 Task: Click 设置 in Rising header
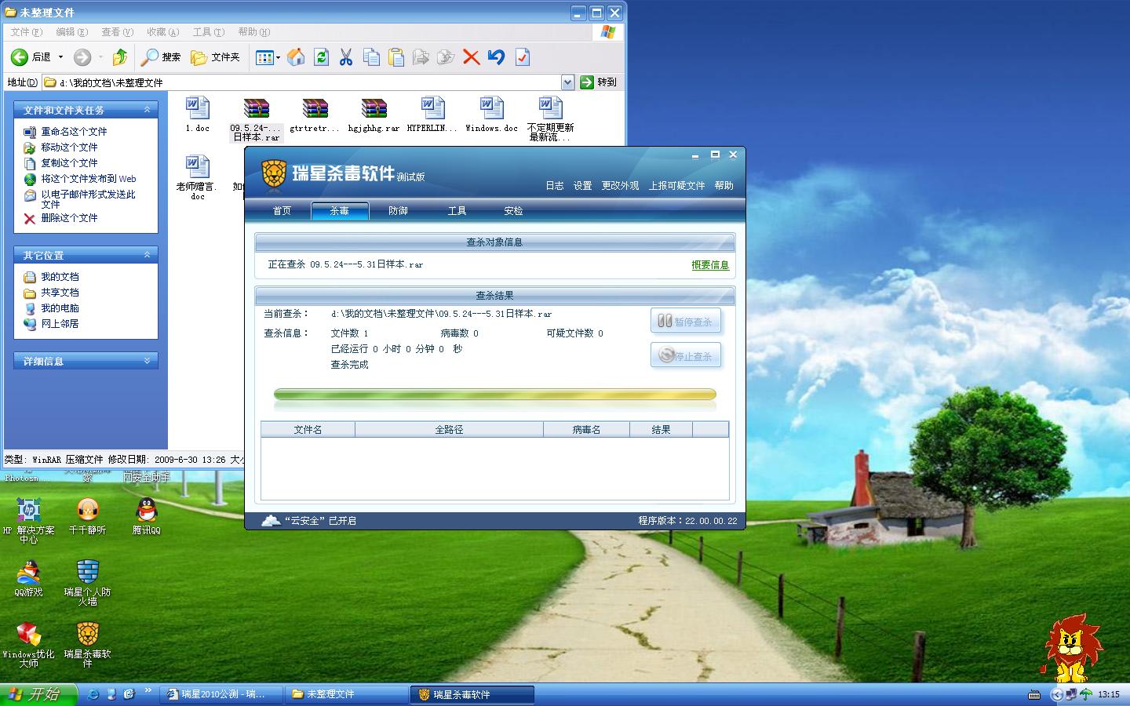tap(582, 186)
